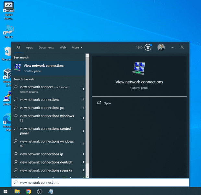Select Windows 3.11 VirtualBox desktop icon

tap(7, 78)
